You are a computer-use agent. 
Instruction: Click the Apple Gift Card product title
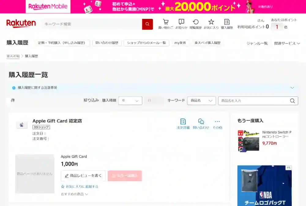[74, 157]
